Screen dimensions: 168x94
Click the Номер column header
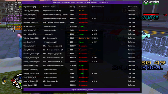pyautogui.click(x=72, y=7)
